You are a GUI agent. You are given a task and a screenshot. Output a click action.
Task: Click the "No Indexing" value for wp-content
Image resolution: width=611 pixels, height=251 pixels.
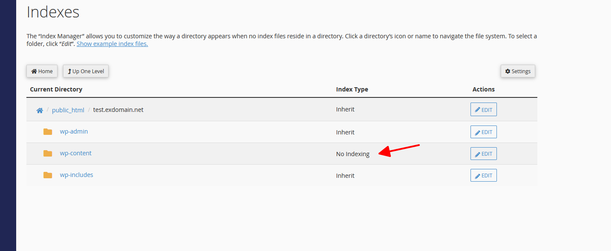click(x=353, y=154)
